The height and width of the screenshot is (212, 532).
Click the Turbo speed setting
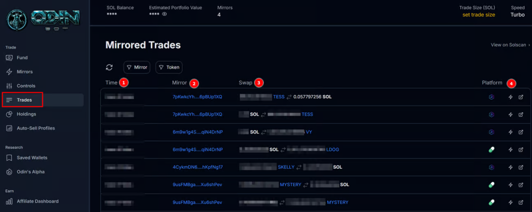point(517,15)
